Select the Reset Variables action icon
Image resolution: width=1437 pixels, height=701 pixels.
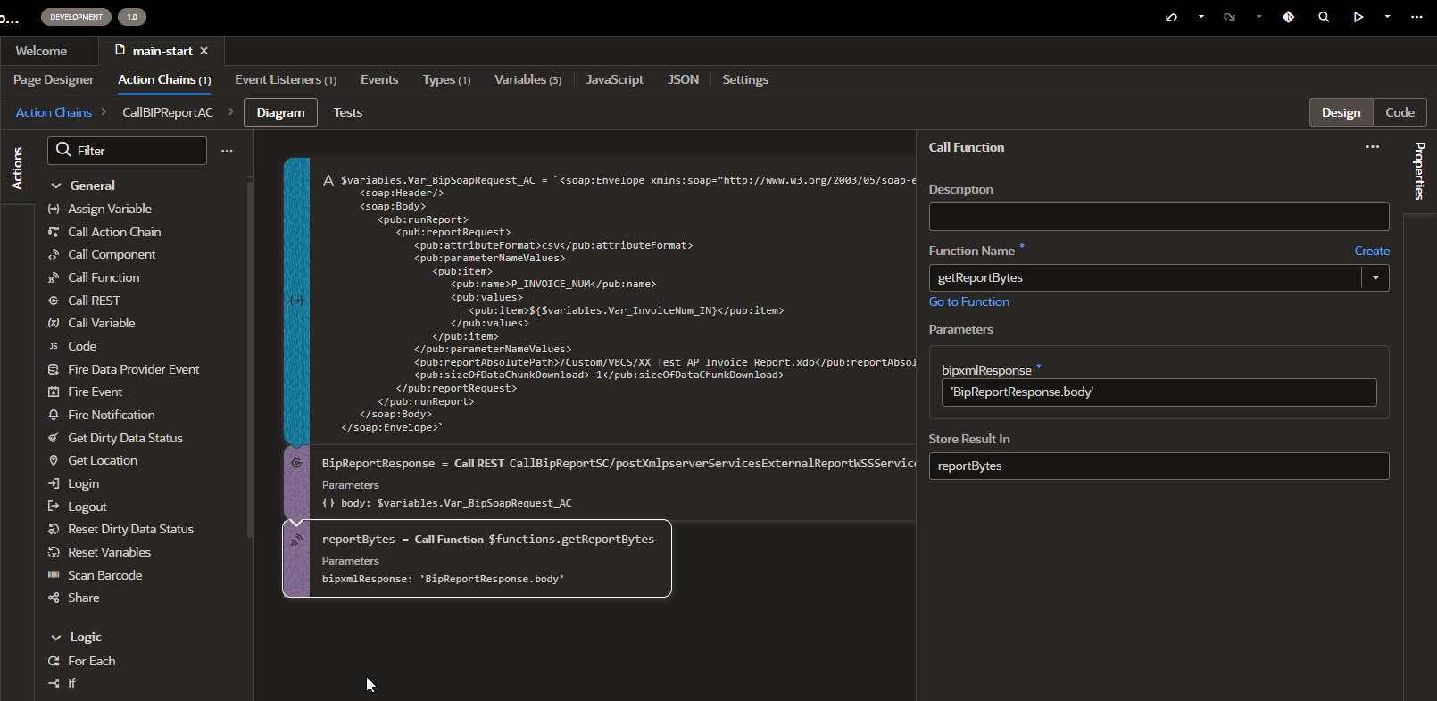[54, 552]
